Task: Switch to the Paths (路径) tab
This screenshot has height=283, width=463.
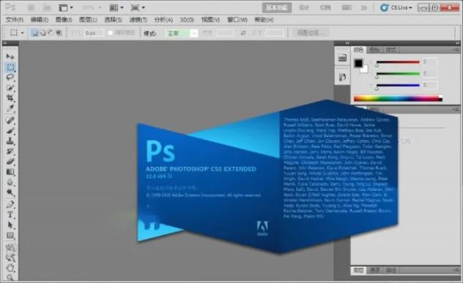Action: 390,270
